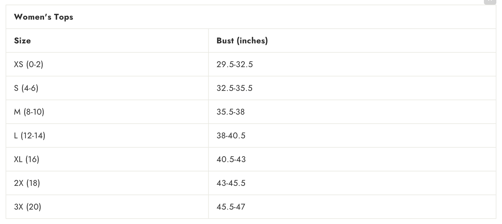Select the Bust (inches) column header
502x224 pixels.
(352, 40)
